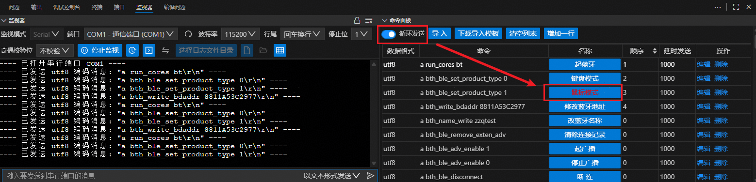Image resolution: width=756 pixels, height=182 pixels.
Task: Switch to the 端口 tab
Action: tap(119, 7)
